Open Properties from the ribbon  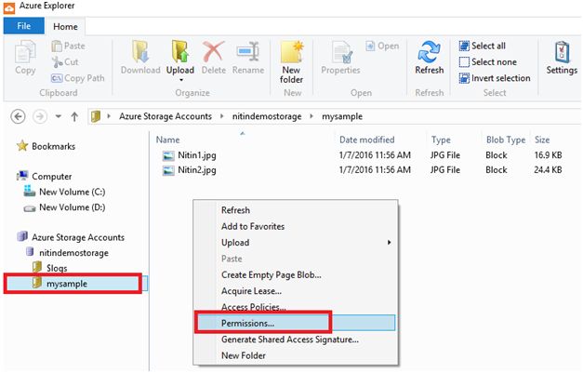[x=341, y=58]
